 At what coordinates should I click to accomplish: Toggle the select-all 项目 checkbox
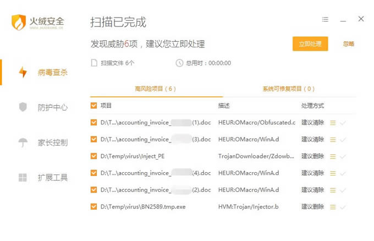pyautogui.click(x=94, y=106)
